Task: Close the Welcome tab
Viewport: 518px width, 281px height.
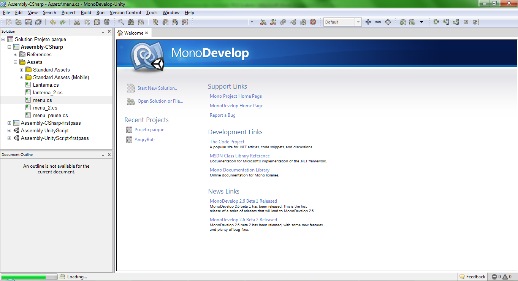Action: tap(147, 33)
